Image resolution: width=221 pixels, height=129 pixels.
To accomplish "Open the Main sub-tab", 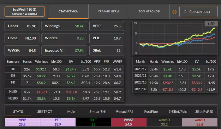I will tap(71, 112).
